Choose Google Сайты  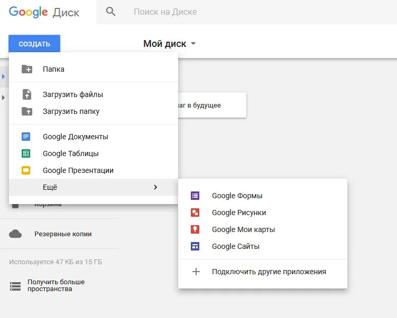tap(263, 246)
